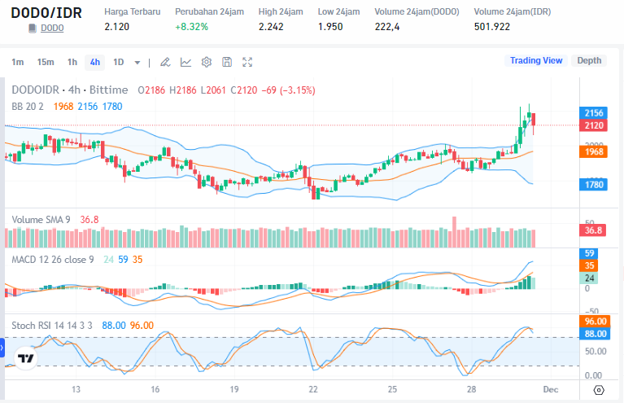Screen dimensions: 624x403
Task: Choose the 1D interval
Action: point(119,62)
